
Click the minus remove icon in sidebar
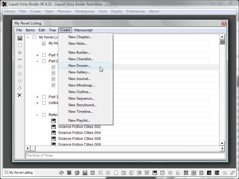tap(20, 59)
